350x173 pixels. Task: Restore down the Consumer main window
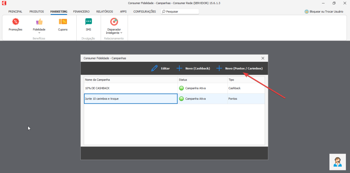pyautogui.click(x=334, y=3)
